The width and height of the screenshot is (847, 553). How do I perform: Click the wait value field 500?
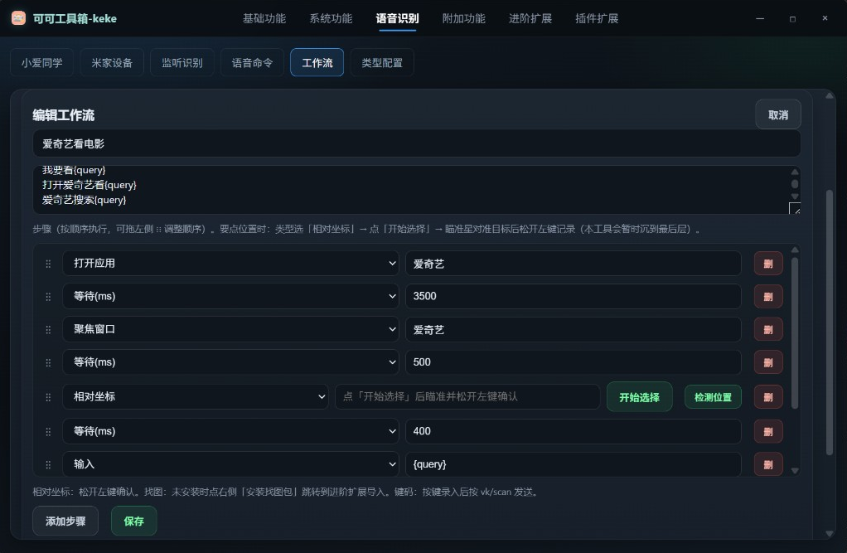tap(574, 362)
